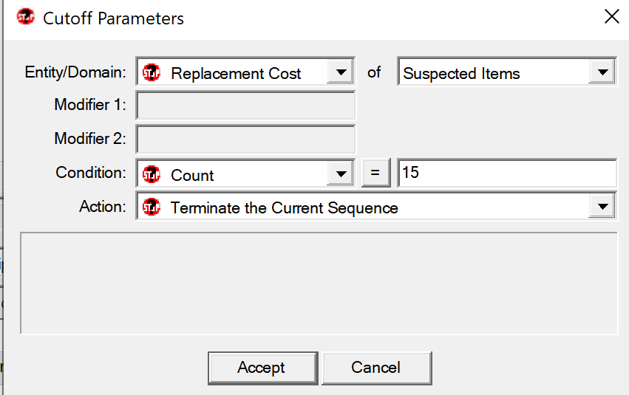The height and width of the screenshot is (395, 629).
Task: Close the Cutoff Parameters dialog
Action: point(612,17)
